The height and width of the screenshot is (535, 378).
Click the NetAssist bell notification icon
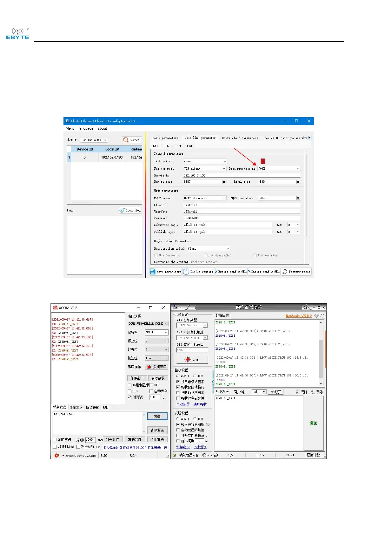click(323, 316)
